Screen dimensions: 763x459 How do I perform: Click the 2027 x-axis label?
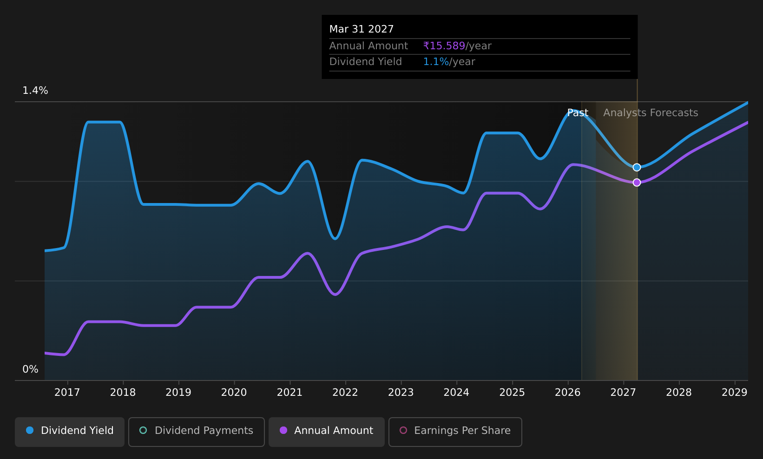623,393
